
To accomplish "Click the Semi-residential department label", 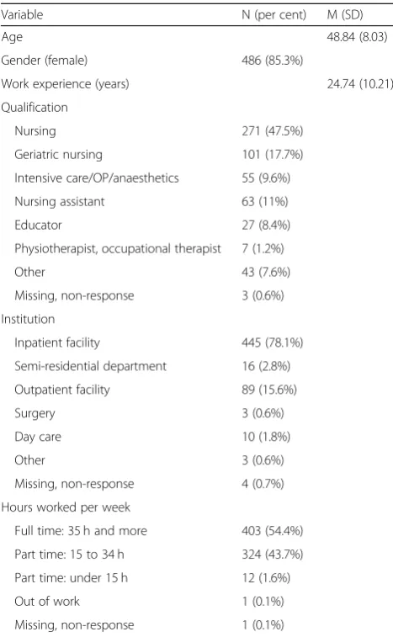I will pyautogui.click(x=90, y=366).
